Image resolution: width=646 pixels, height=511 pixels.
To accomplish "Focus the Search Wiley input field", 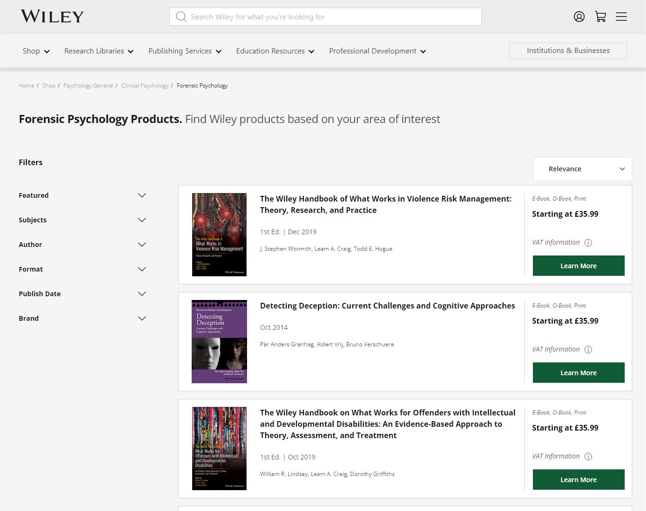I will pyautogui.click(x=326, y=17).
